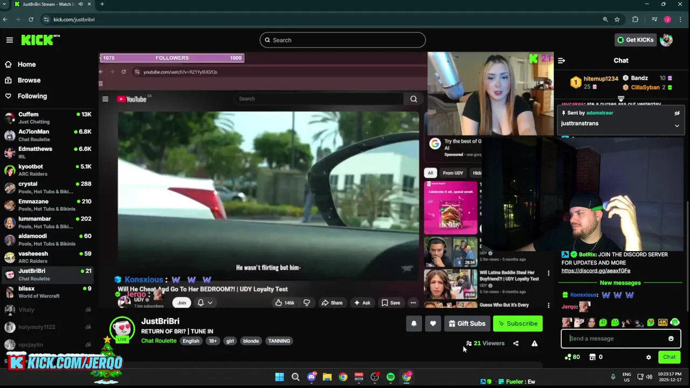Open the Chat Roulette category link
This screenshot has width=690, height=388.
[158, 341]
